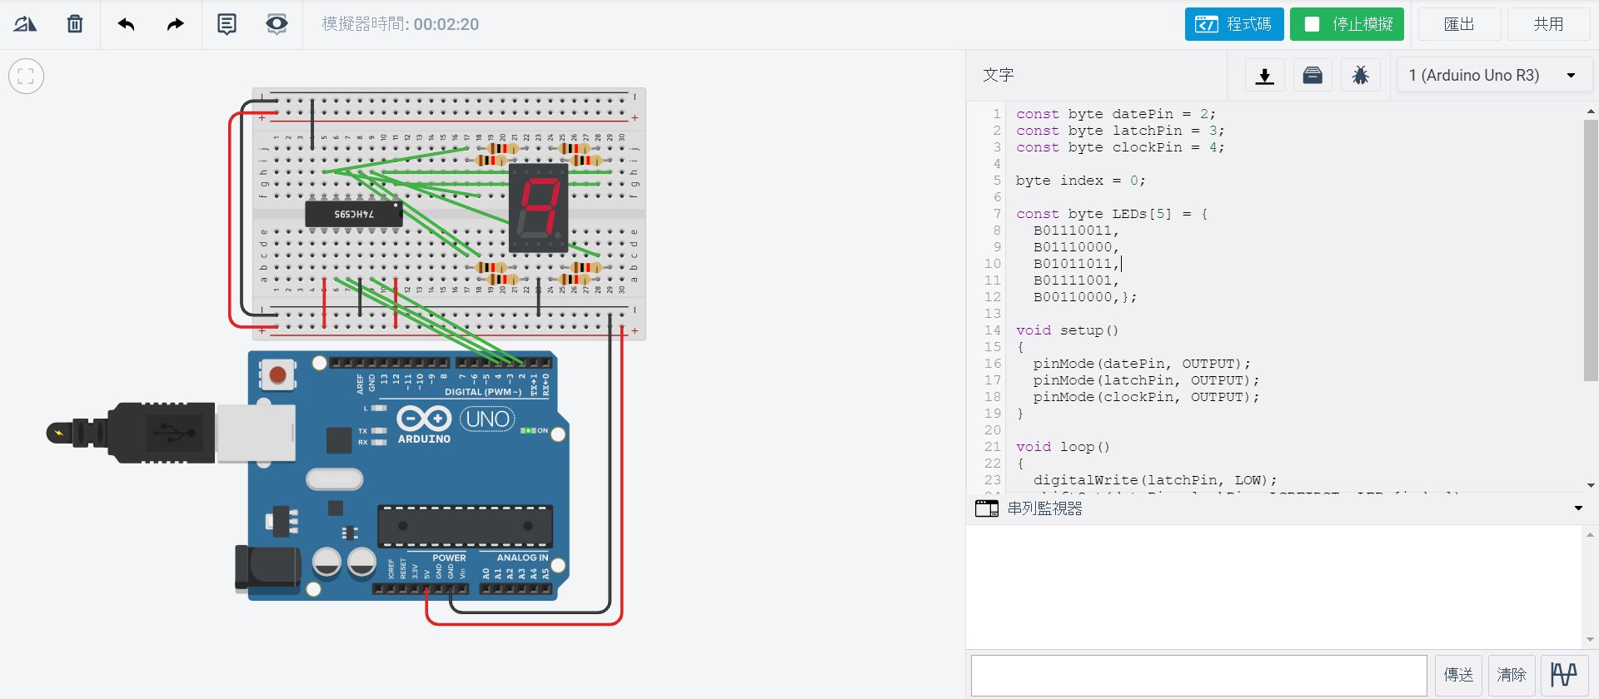Click the serial monitor window icon

pos(987,508)
